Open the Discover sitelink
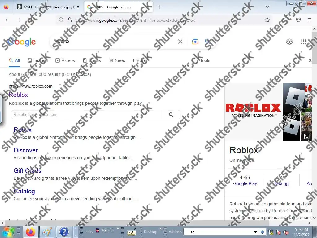The image size is (317, 238). point(26,150)
